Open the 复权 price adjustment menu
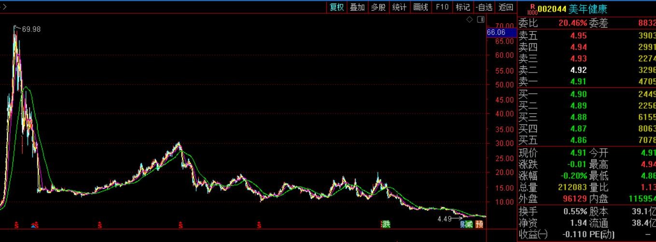Image resolution: width=656 pixels, height=242 pixels. (336, 7)
